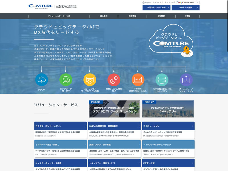Open the クラウド型テレワークソリューション pick up banner
Viewport: 228px width, 171px height.
point(114,109)
